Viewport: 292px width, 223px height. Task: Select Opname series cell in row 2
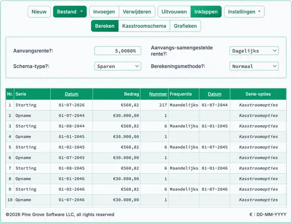pyautogui.click(x=32, y=116)
